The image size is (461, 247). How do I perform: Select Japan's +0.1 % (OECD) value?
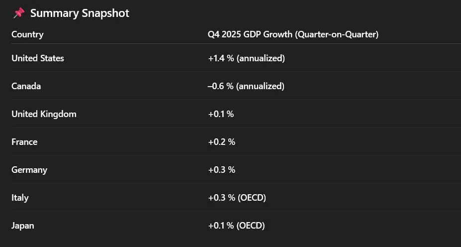click(236, 226)
